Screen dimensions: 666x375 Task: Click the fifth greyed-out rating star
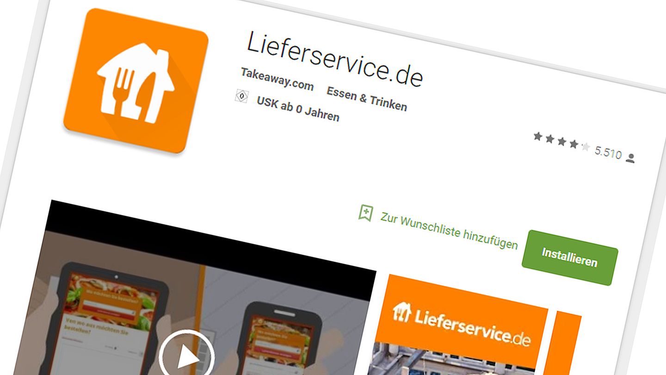pos(586,147)
